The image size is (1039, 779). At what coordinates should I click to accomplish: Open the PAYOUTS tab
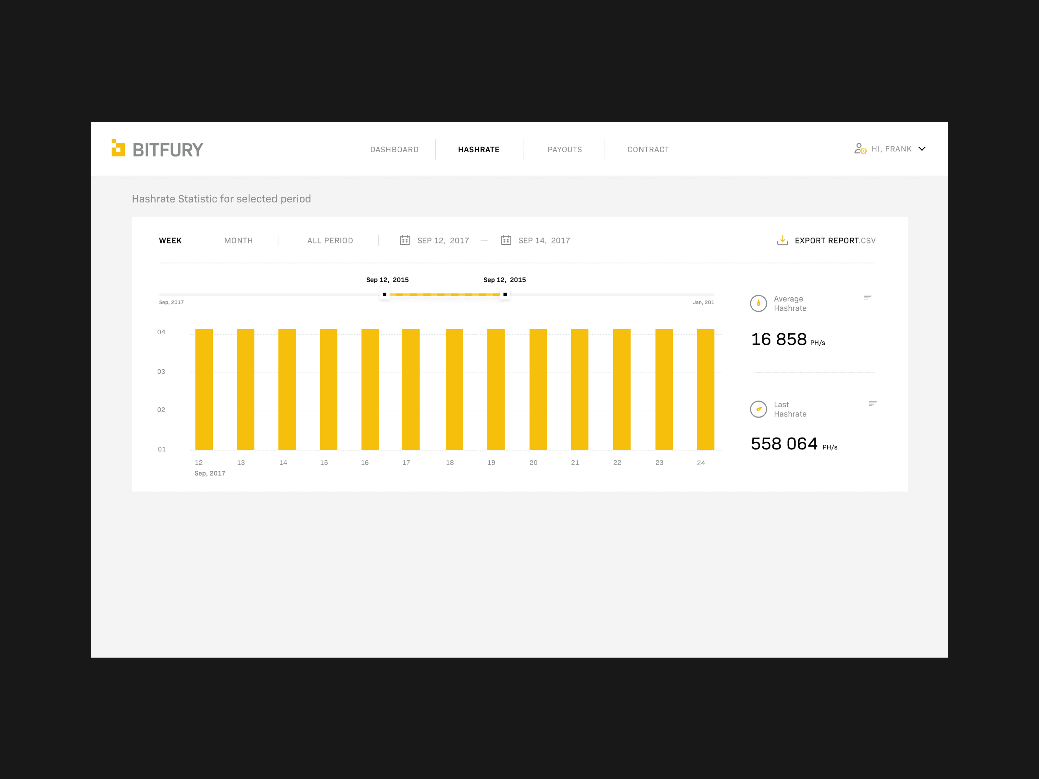[565, 149]
